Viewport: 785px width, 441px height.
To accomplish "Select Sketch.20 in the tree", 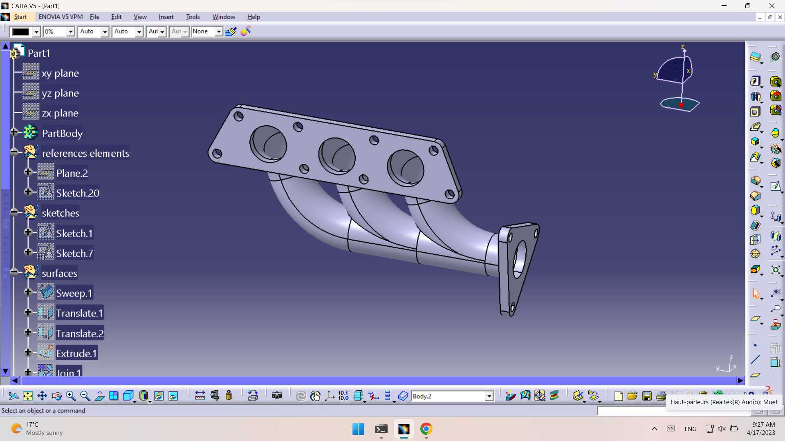I will [78, 193].
